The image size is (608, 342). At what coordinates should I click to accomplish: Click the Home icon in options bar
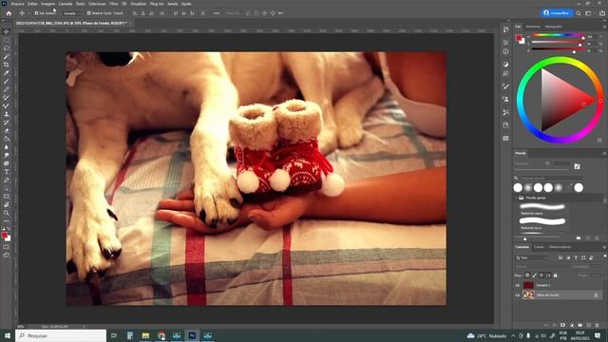9,13
